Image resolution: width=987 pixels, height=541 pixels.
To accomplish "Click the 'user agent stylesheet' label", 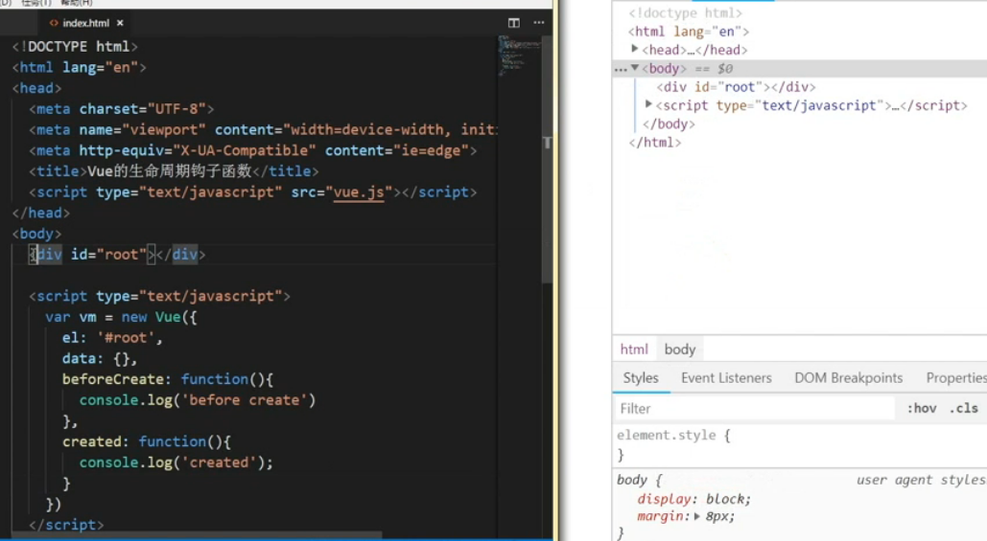I will click(922, 480).
